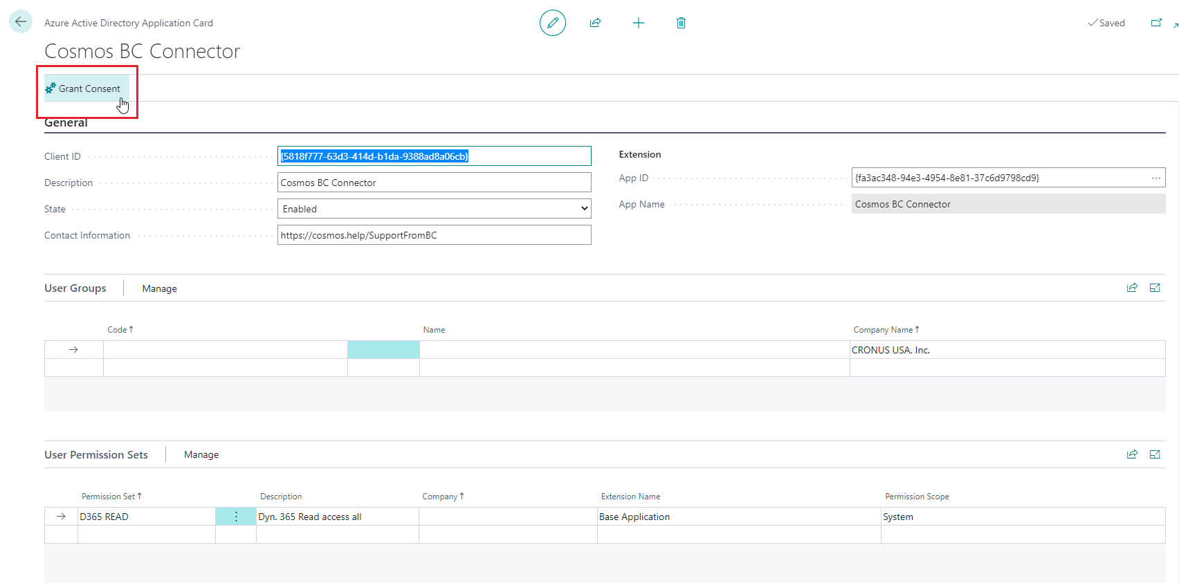Share the User Permission Sets list icon

(1132, 454)
